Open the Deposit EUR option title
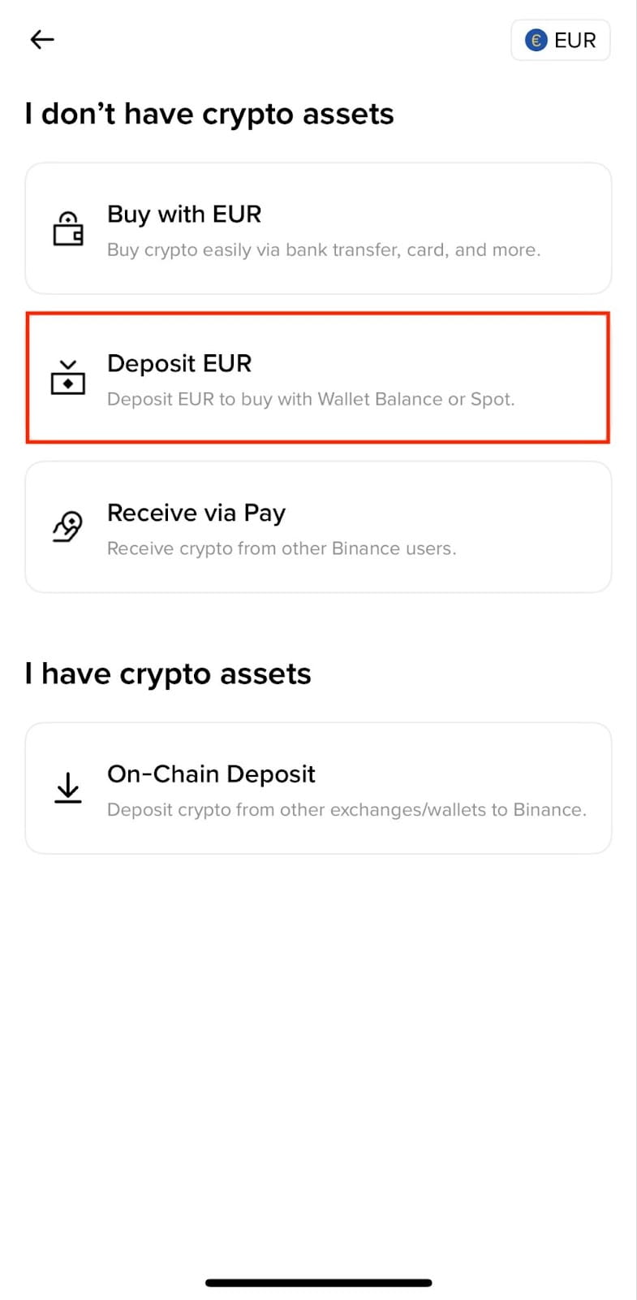 pyautogui.click(x=179, y=363)
